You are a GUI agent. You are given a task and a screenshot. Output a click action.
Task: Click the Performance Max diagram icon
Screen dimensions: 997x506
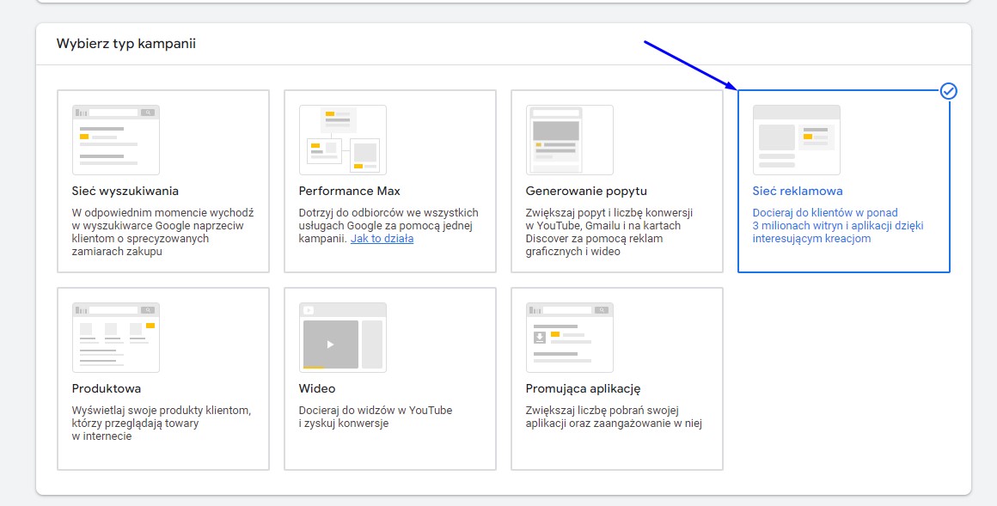click(343, 139)
